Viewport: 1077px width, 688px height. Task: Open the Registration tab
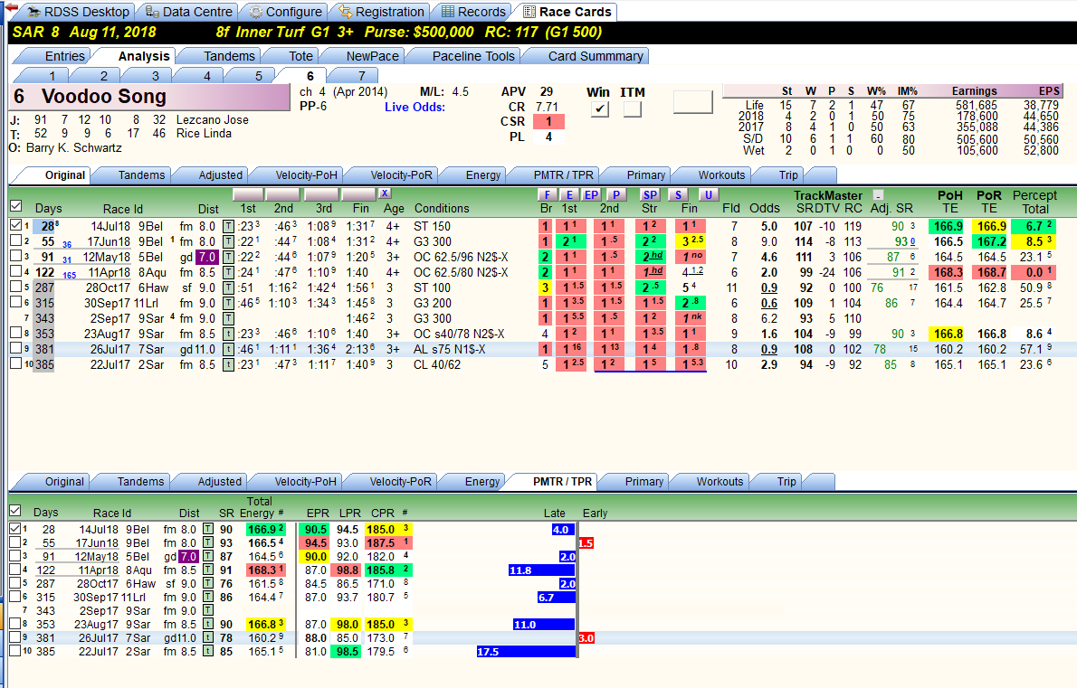382,12
